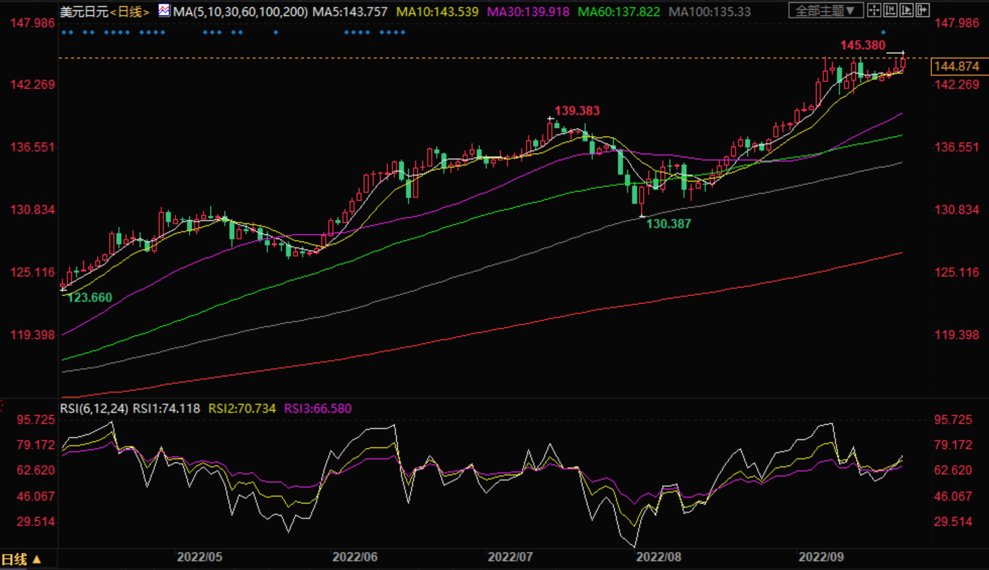Click the right axis 125.116 label
Viewport: 989px width, 570px height.
tap(957, 272)
